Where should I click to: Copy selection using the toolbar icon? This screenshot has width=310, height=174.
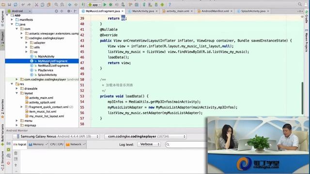click(x=42, y=4)
